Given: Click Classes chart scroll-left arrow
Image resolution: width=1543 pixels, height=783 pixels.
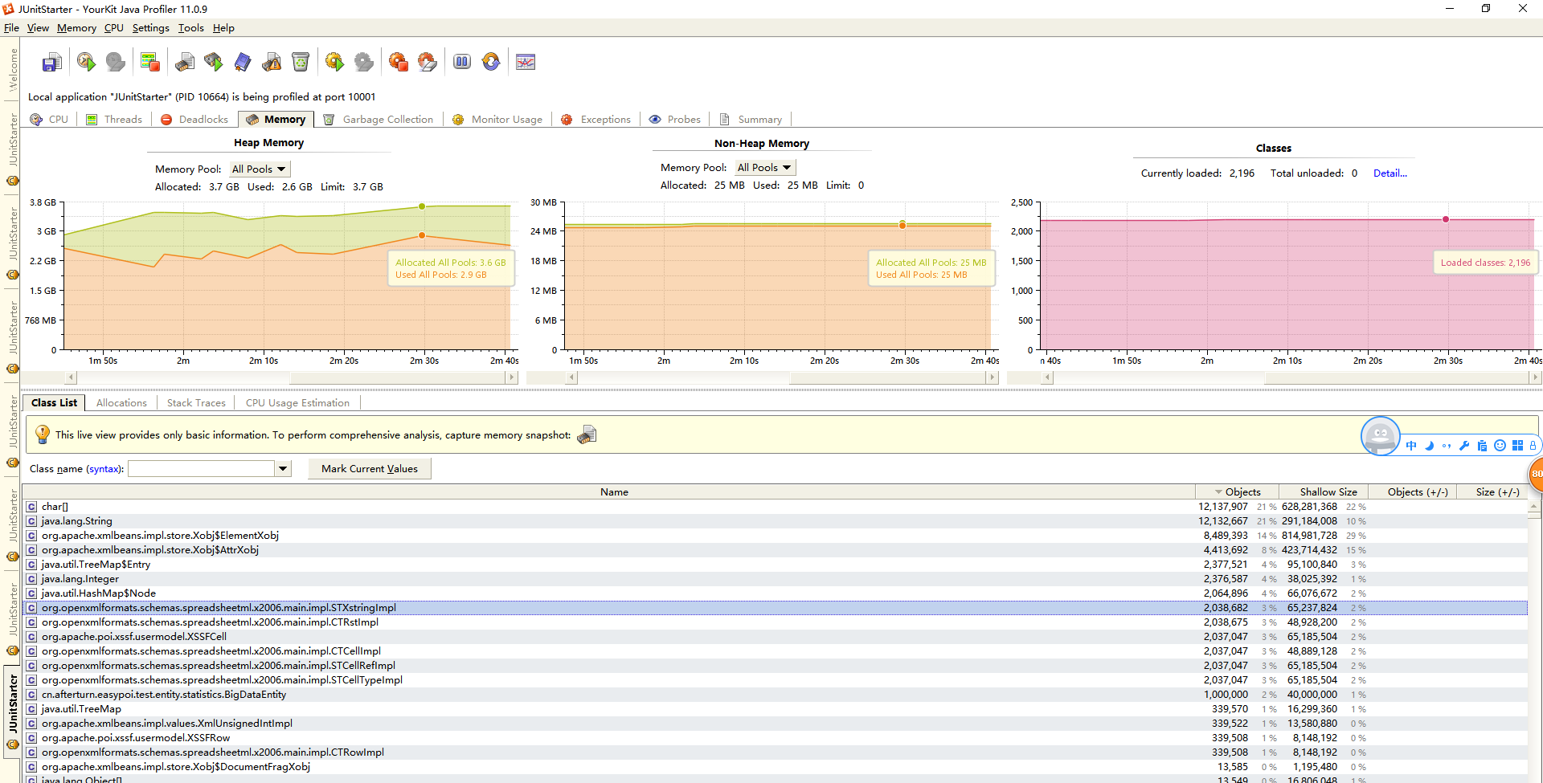Looking at the screenshot, I should pos(1047,377).
